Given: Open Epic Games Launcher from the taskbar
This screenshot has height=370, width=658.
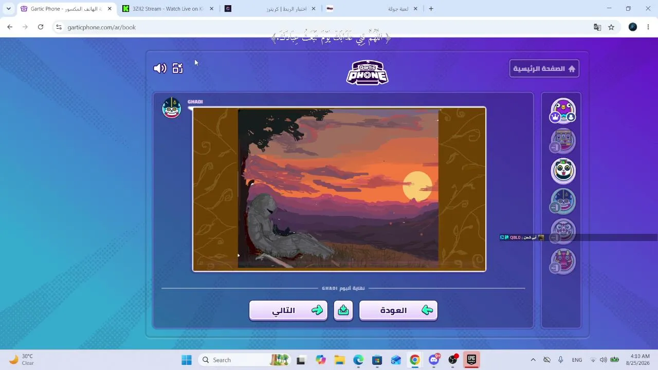Looking at the screenshot, I should coord(471,360).
